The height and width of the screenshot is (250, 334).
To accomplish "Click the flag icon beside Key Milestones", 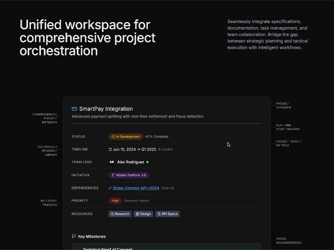I will click(74, 236).
